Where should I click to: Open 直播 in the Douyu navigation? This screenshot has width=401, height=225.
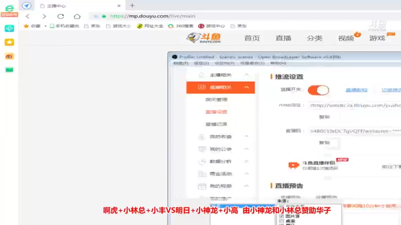click(x=283, y=38)
